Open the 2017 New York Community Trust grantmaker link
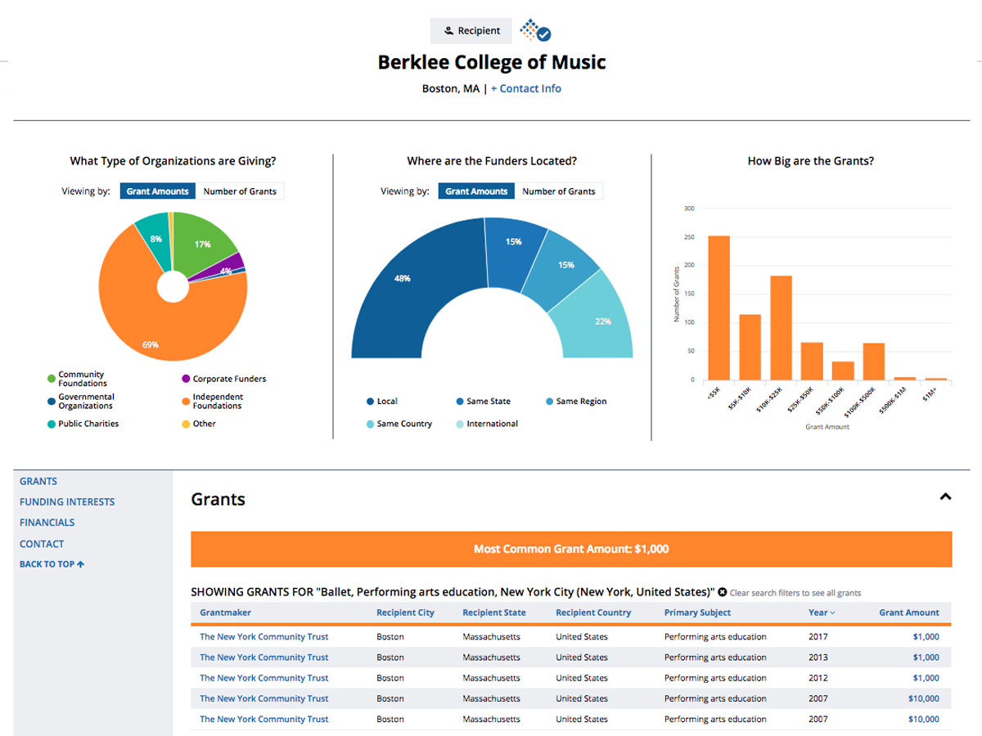 tap(264, 637)
